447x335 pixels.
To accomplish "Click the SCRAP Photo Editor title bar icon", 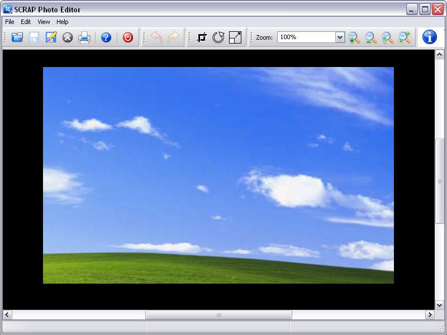I will click(x=8, y=9).
